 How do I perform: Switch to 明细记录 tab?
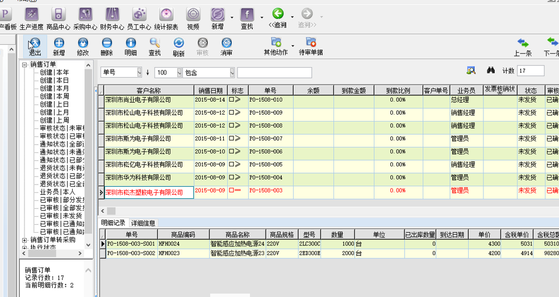[114, 223]
